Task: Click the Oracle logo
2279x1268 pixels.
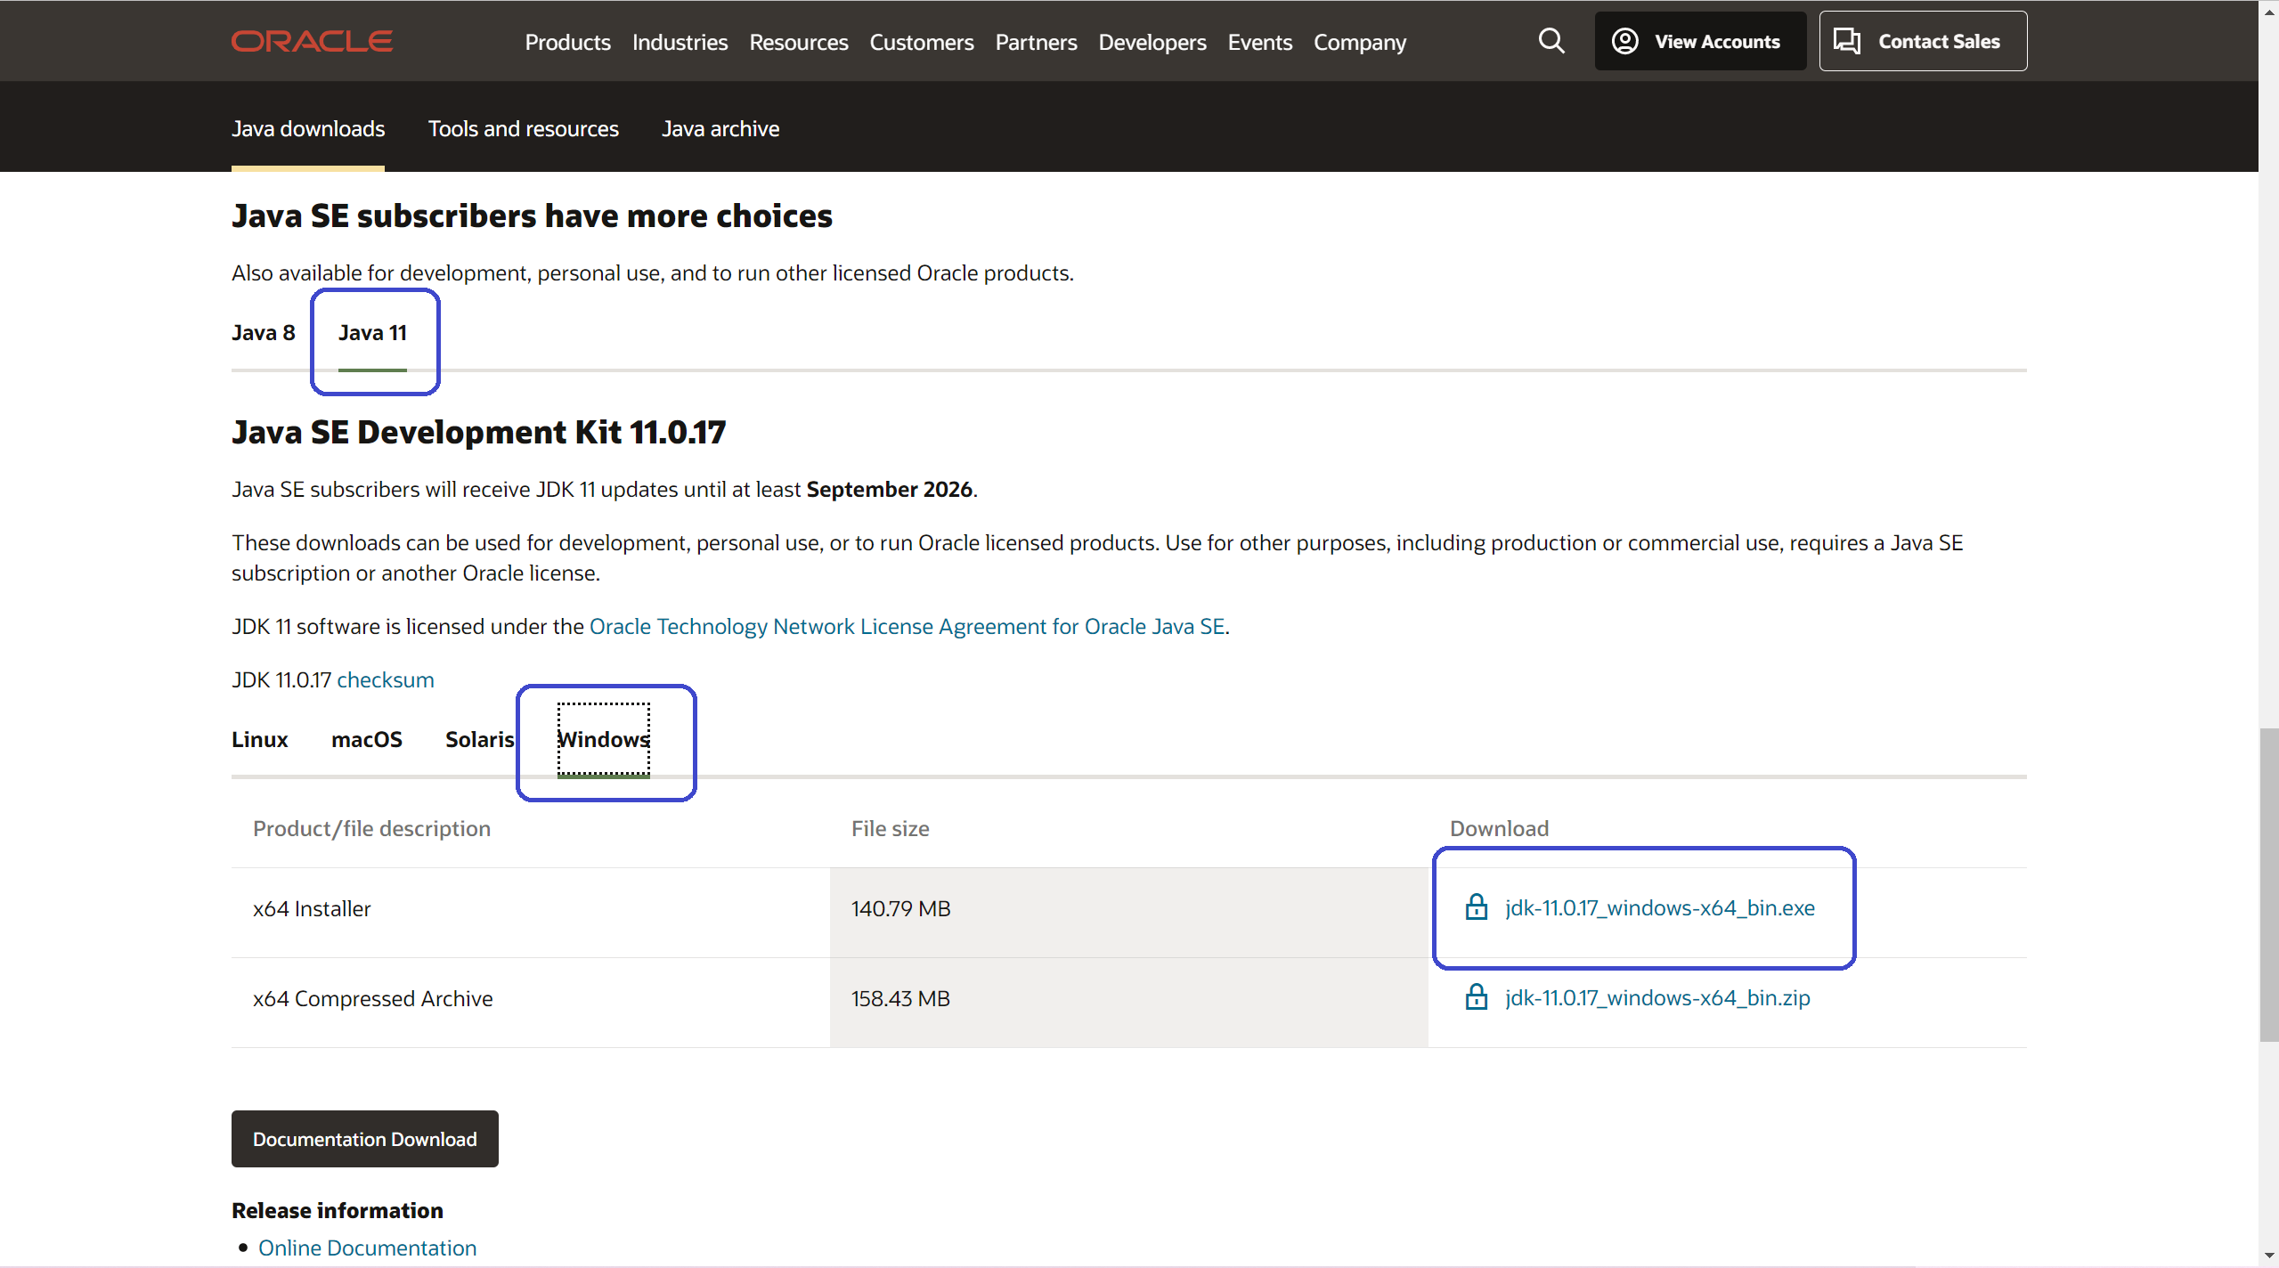Action: click(x=312, y=41)
